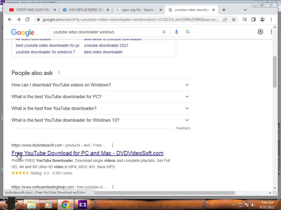
Task: Clear the Google search box
Action: (x=164, y=32)
